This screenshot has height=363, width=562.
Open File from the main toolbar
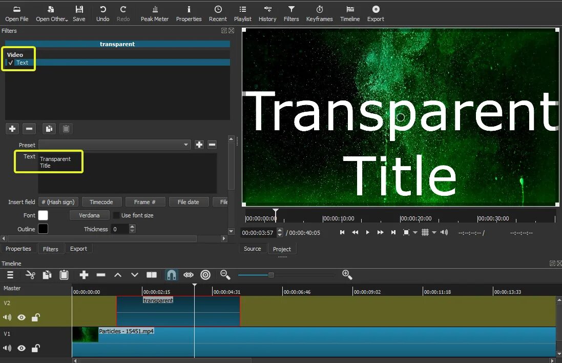point(16,14)
